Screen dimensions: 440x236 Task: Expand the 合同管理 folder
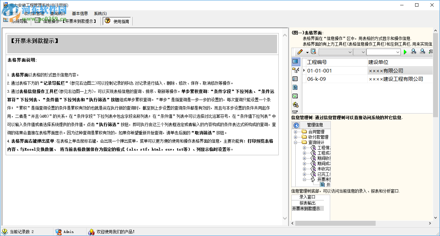[x=296, y=132]
